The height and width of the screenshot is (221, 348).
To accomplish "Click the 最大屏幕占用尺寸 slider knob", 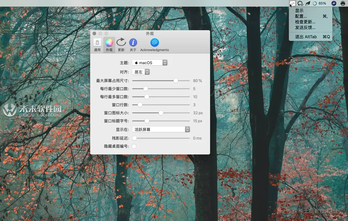I will [175, 81].
